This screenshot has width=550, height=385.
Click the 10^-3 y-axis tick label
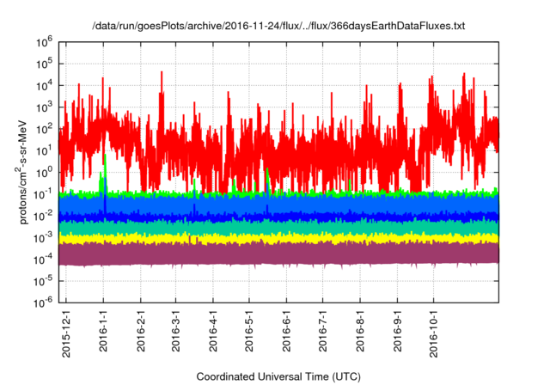coord(43,237)
